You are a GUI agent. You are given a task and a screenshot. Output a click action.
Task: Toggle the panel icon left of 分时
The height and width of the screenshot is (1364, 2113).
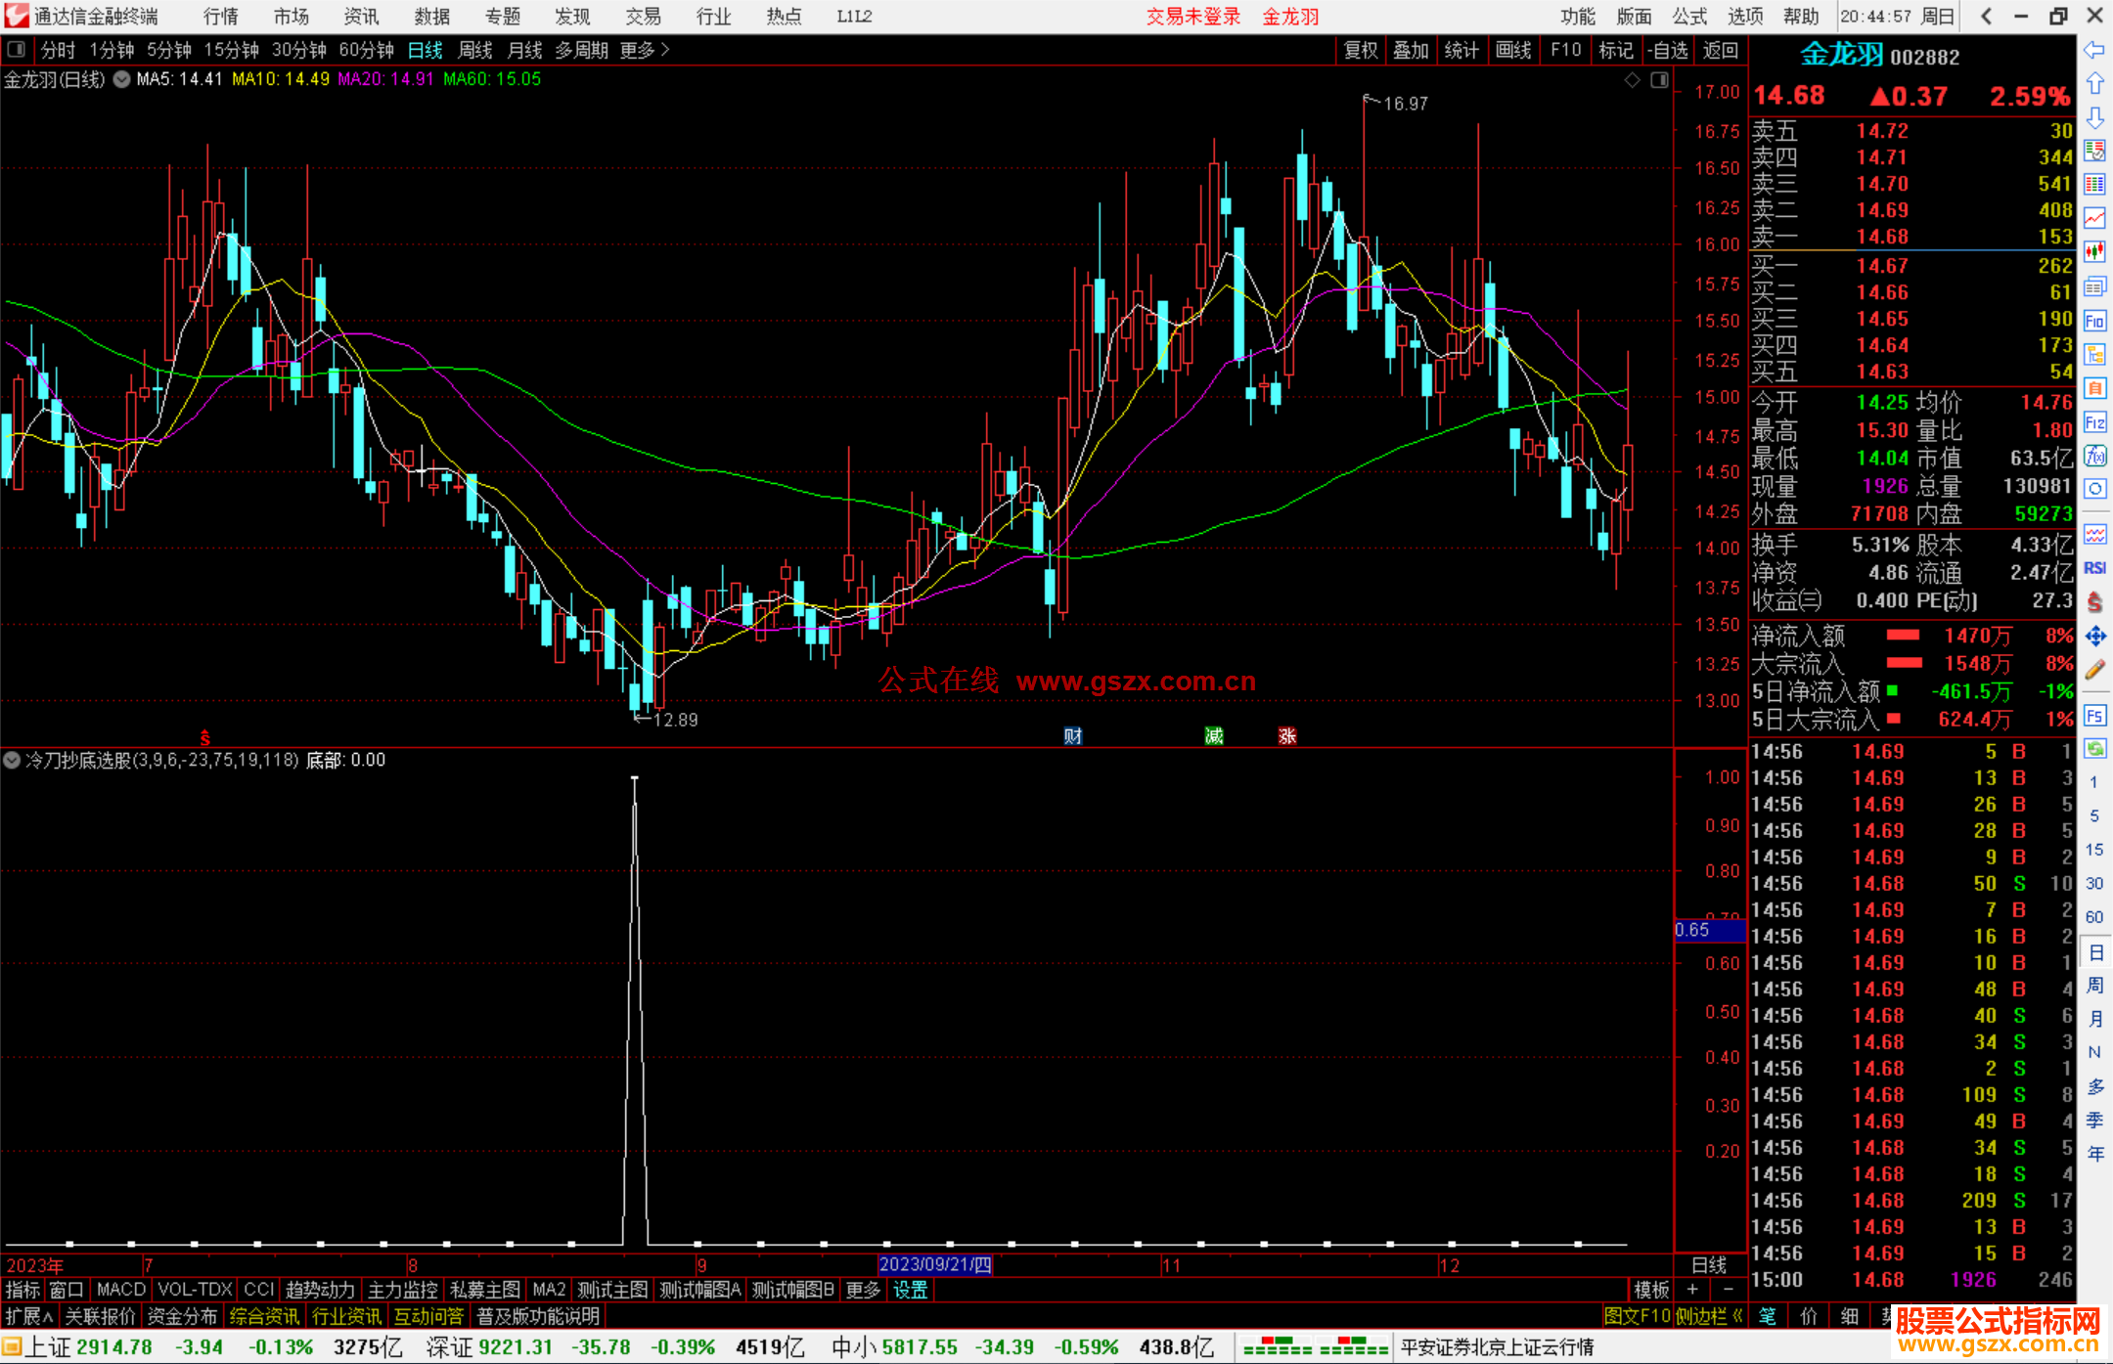[16, 49]
